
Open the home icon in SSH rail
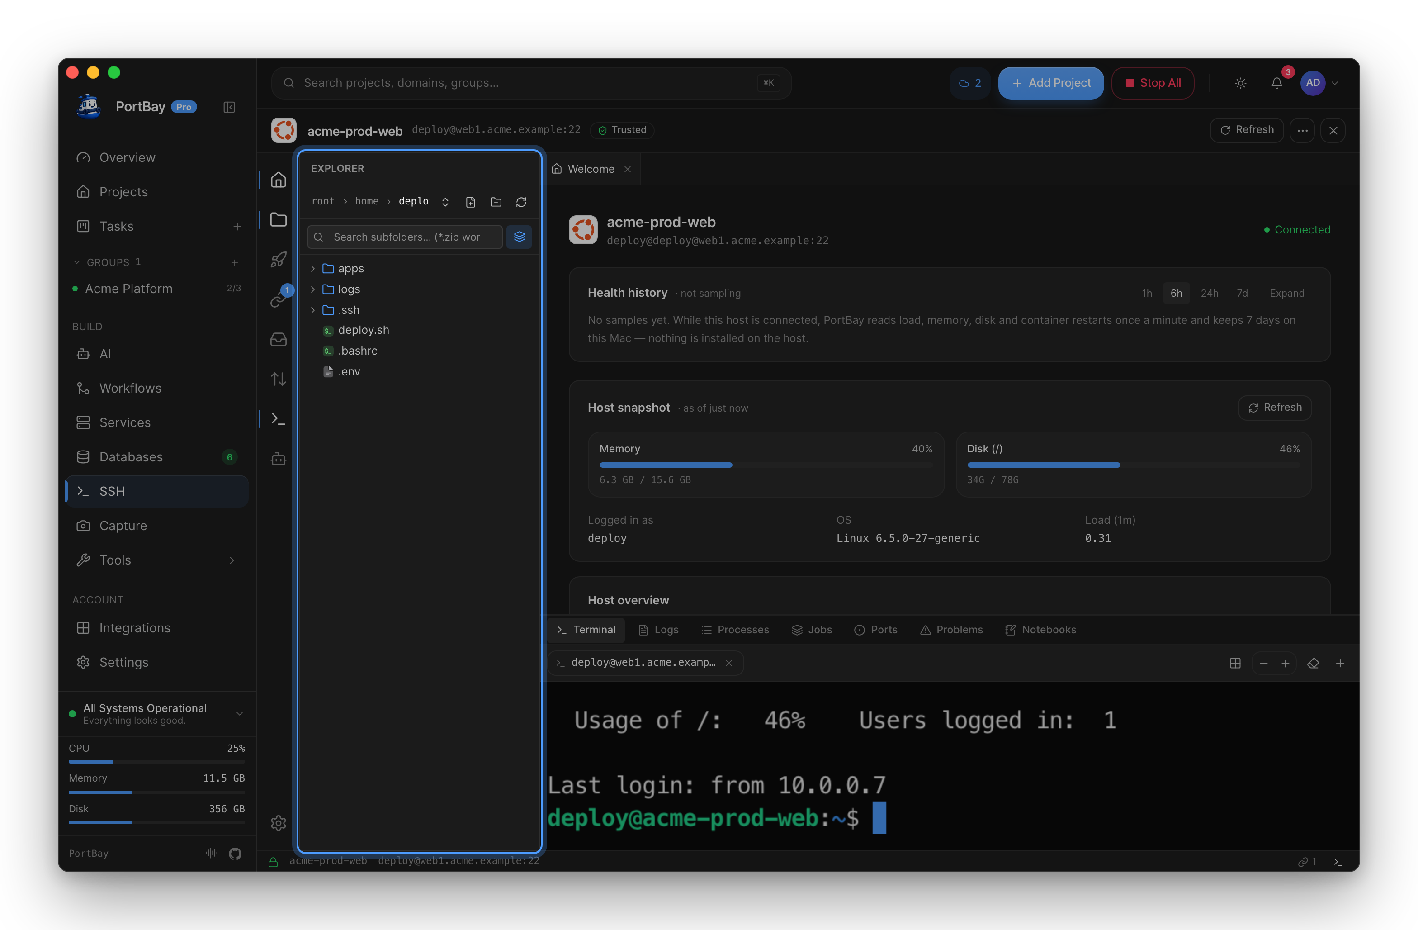pos(278,180)
